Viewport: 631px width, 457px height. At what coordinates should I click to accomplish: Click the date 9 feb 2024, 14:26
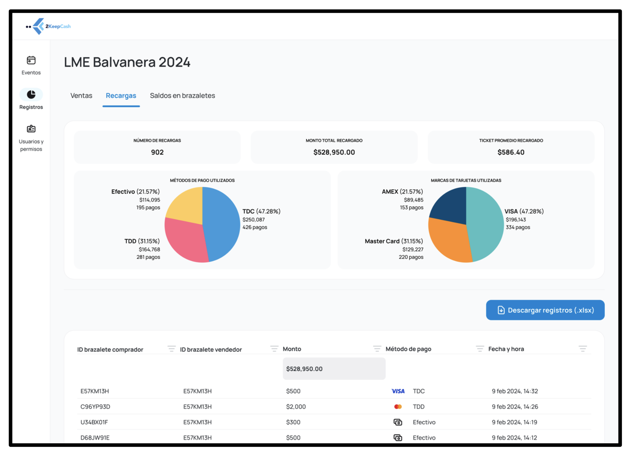[x=515, y=407]
